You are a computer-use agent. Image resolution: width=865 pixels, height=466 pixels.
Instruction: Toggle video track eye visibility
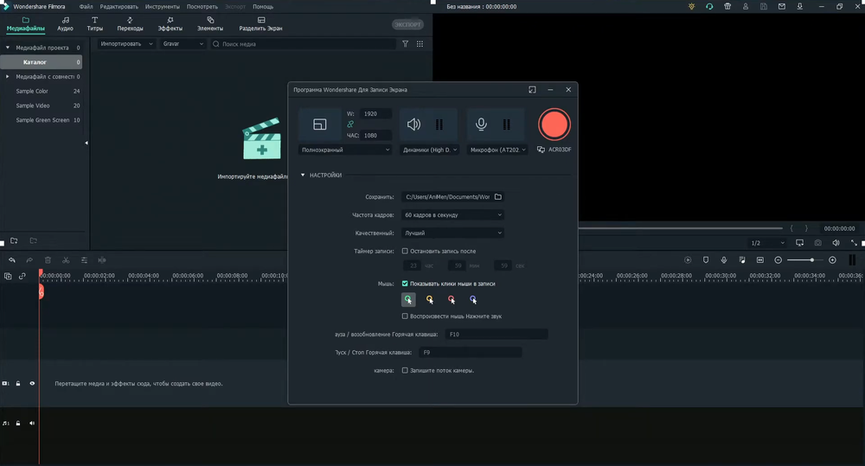tap(32, 383)
